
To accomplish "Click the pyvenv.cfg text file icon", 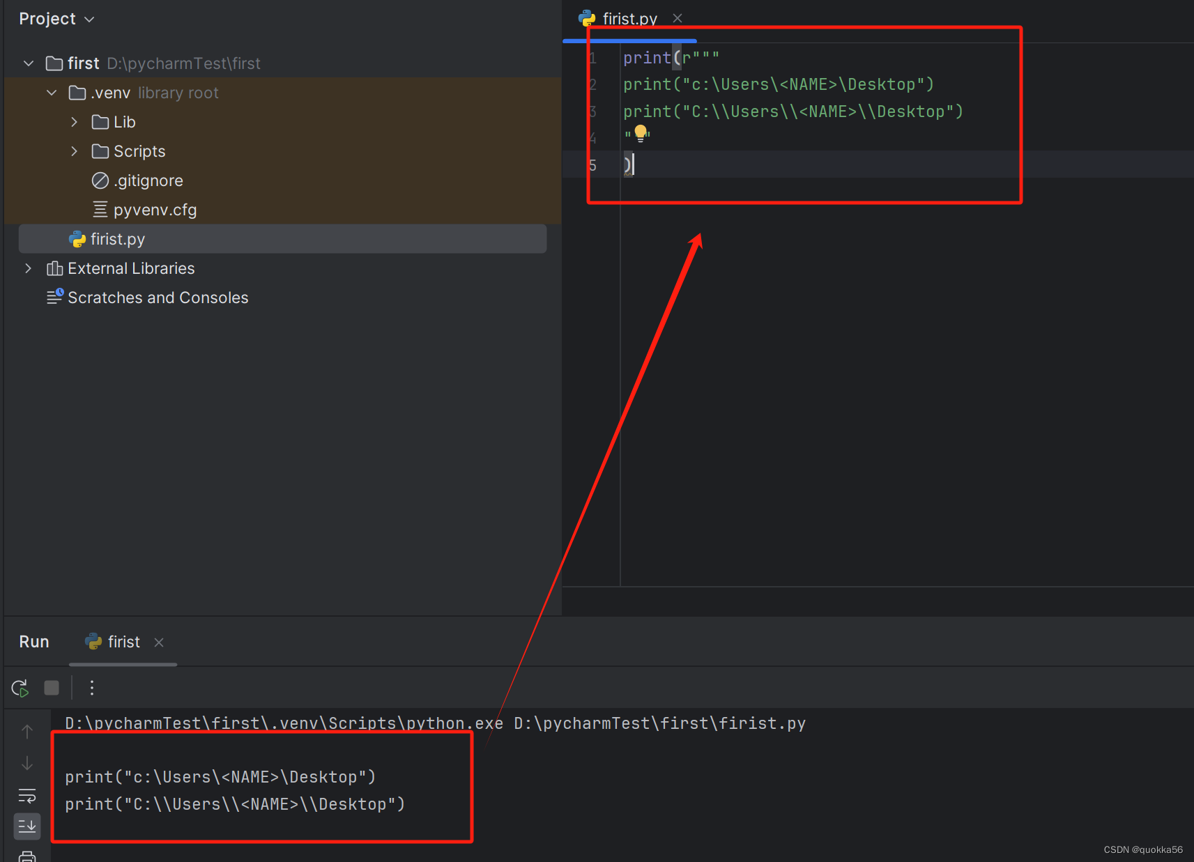I will 100,210.
